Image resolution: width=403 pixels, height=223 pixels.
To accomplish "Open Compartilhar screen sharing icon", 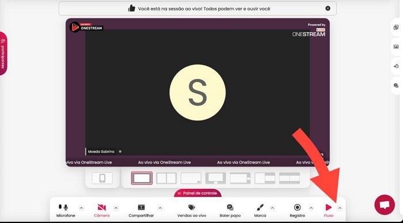I will click(141, 207).
